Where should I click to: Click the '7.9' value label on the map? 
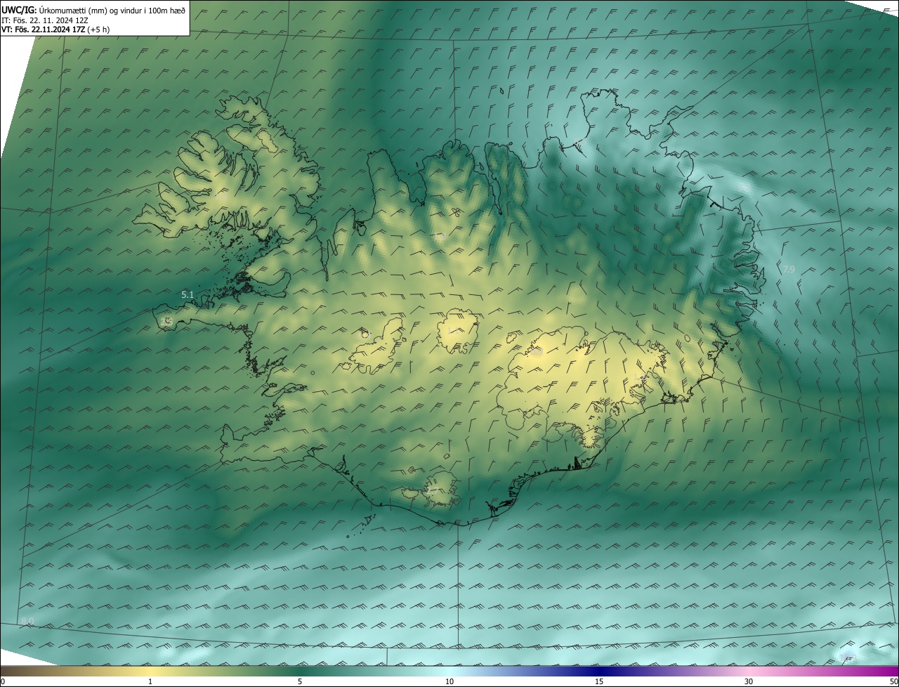tap(789, 270)
